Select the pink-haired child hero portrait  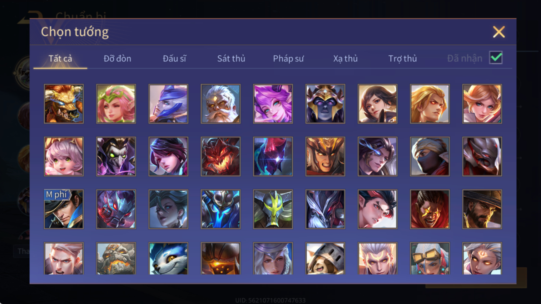tap(64, 157)
